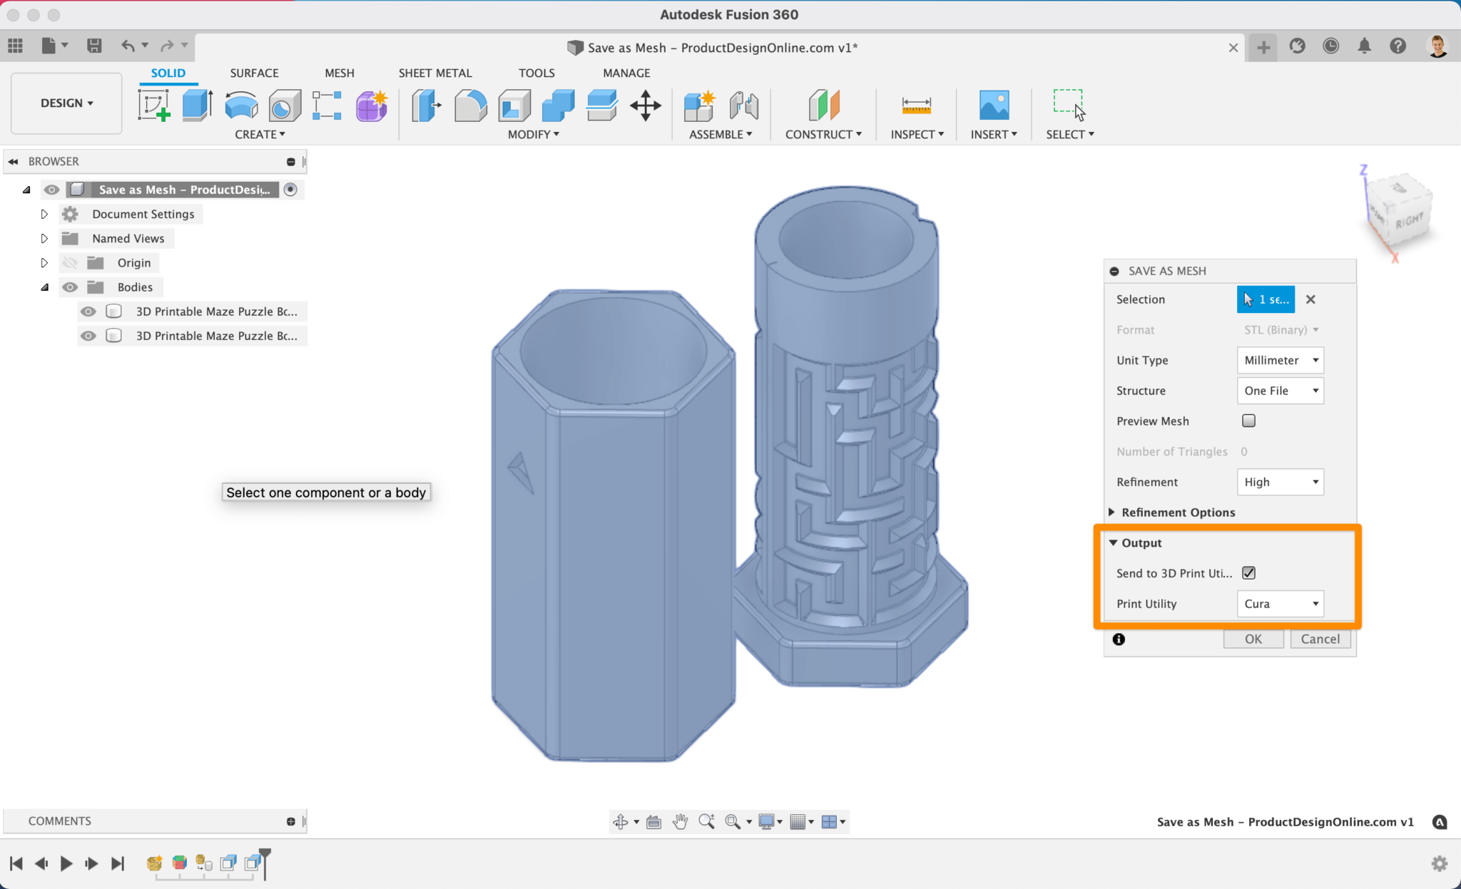Open the Print Utility dropdown showing Cura

pyautogui.click(x=1279, y=603)
